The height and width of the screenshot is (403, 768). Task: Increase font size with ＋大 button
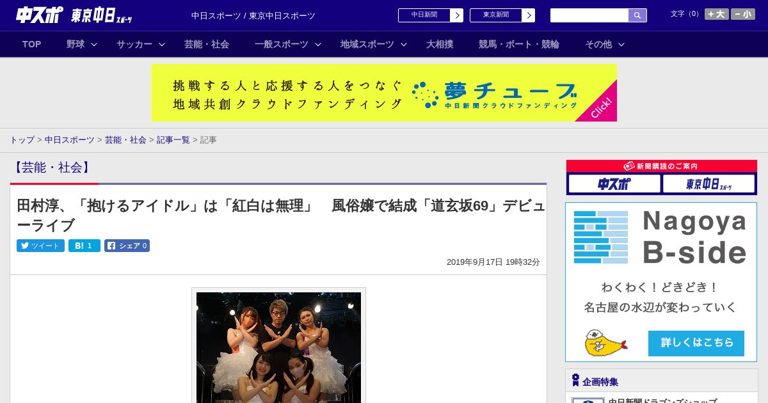tap(717, 14)
